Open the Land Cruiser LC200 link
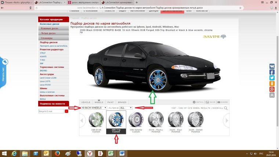Screen dimensions: 279x157 point(48,78)
